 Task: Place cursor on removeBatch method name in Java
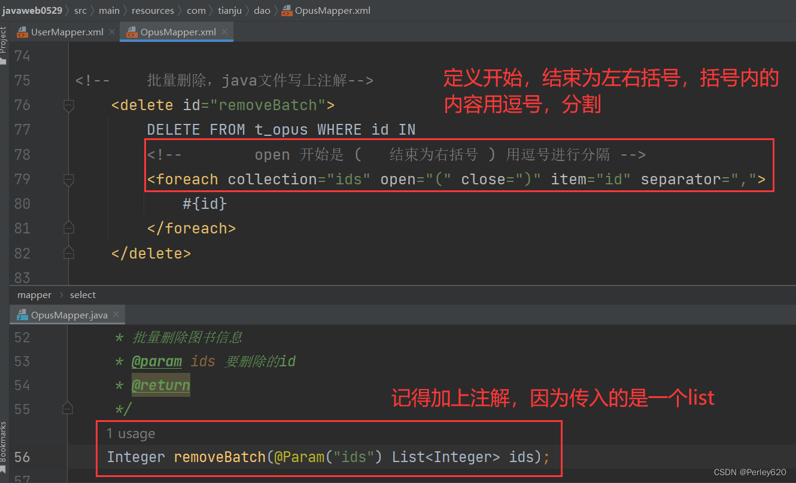(x=220, y=457)
